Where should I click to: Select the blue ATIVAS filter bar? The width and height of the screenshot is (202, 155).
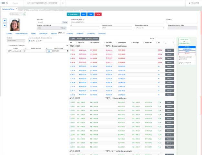(x=187, y=47)
